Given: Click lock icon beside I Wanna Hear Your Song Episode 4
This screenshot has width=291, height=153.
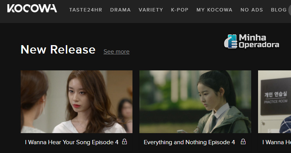Looking at the screenshot, I should point(124,142).
